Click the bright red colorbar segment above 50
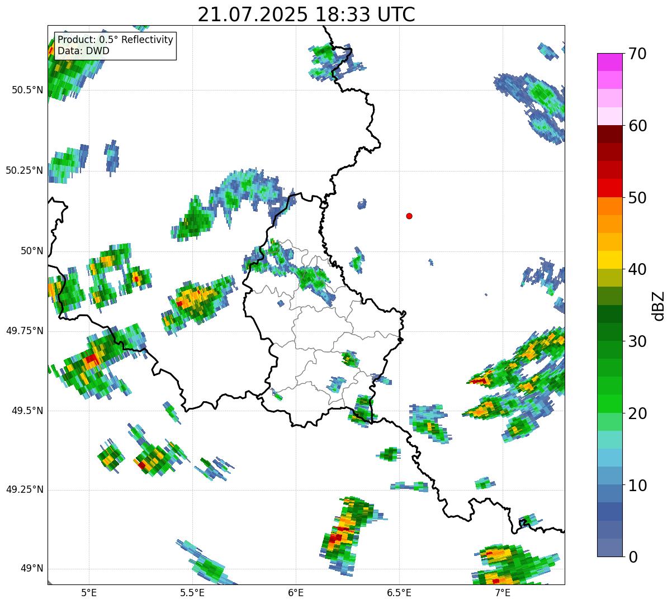Viewport: 672px width, 604px height. tap(610, 188)
